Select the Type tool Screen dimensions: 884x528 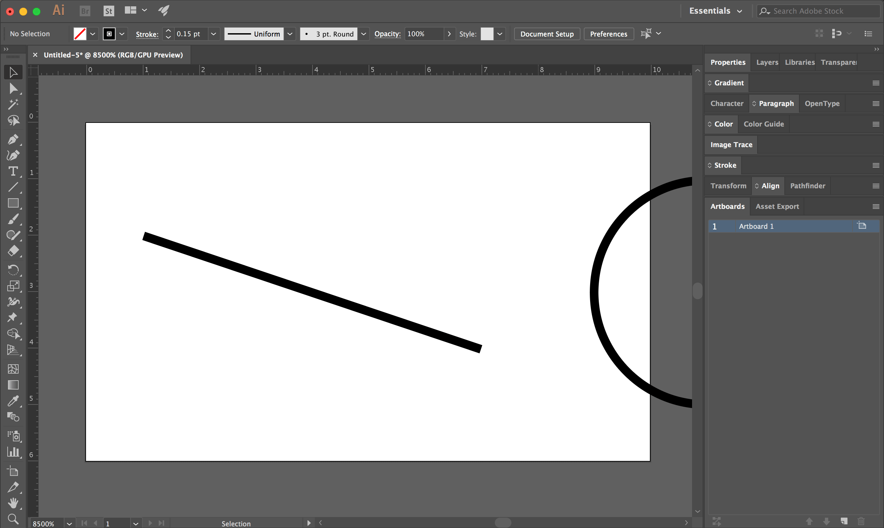tap(13, 171)
